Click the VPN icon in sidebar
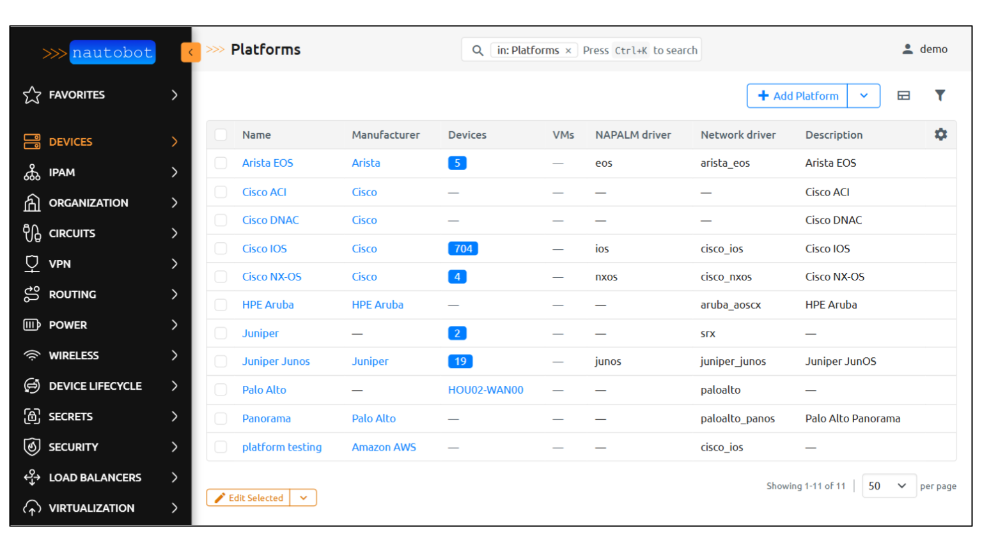This screenshot has height=552, width=982. click(x=32, y=263)
